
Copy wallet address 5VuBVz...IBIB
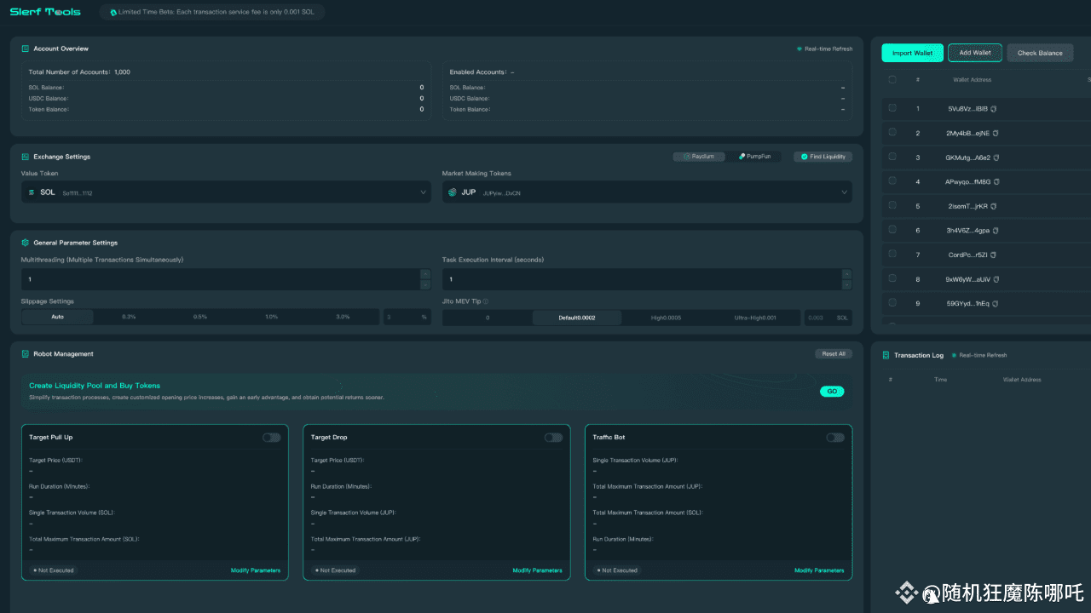(994, 109)
